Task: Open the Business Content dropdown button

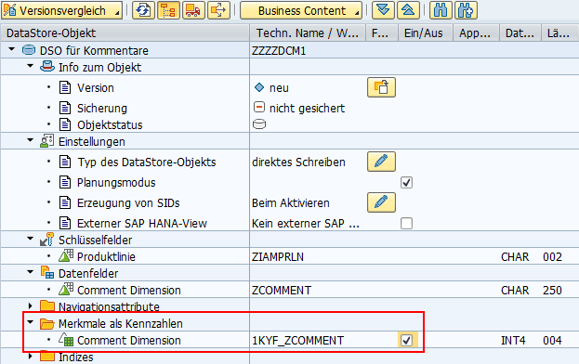Action: tap(301, 10)
